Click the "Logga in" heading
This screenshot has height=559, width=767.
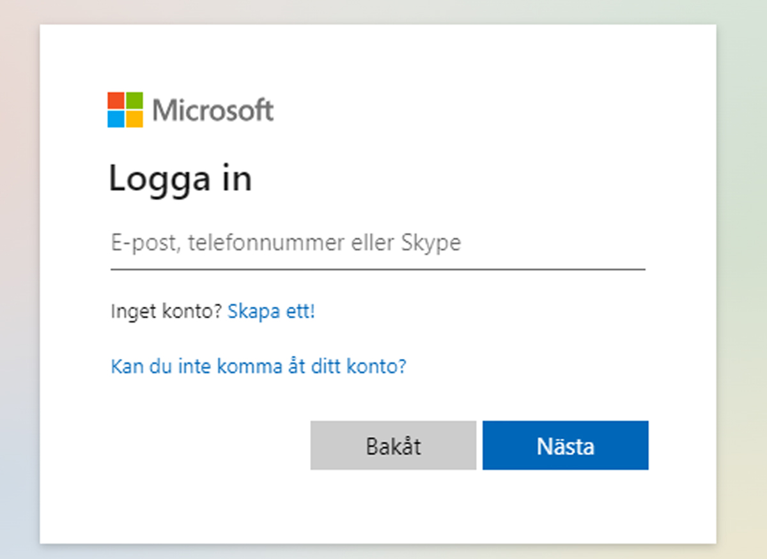(180, 180)
